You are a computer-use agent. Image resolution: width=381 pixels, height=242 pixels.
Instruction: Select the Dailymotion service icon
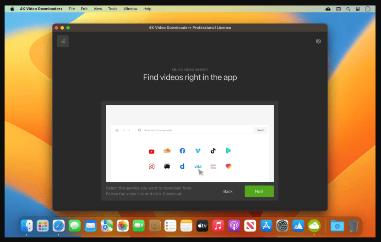(x=182, y=166)
